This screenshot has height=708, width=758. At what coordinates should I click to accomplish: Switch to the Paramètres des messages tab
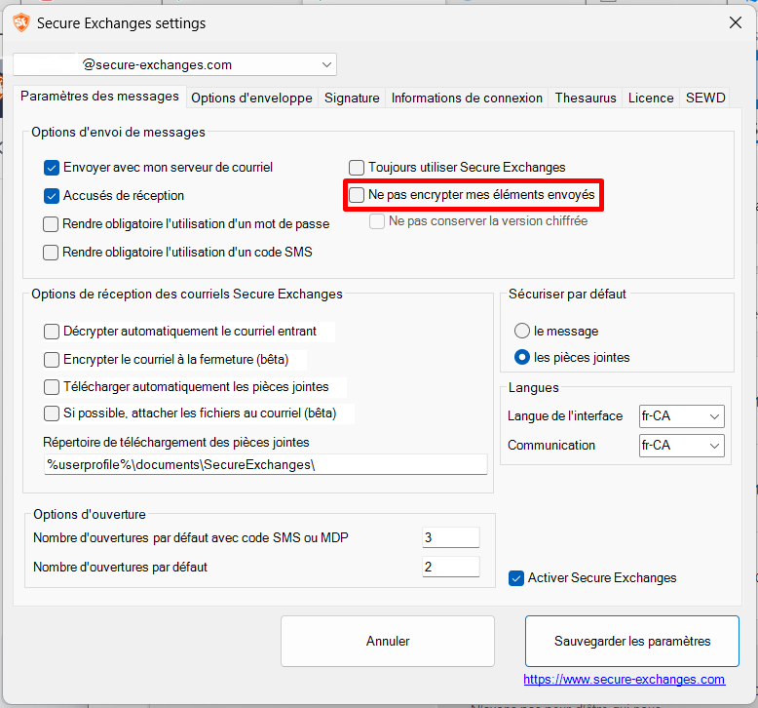pyautogui.click(x=99, y=96)
